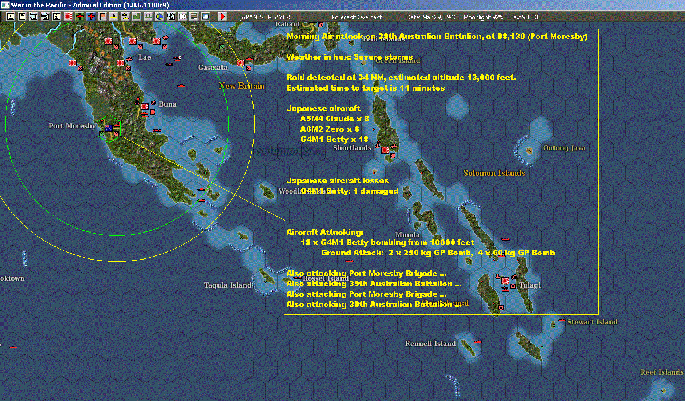
Task: Click the 'Stewart Island' map label
Action: pyautogui.click(x=592, y=322)
